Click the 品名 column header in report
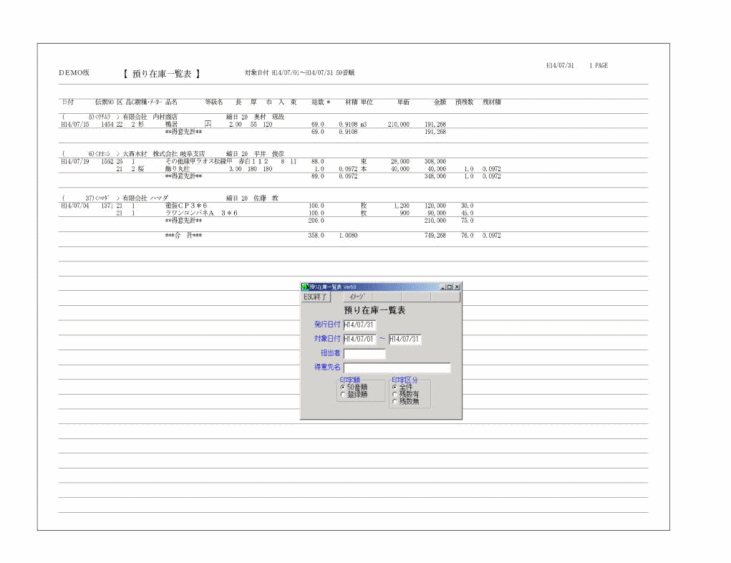 (x=171, y=102)
